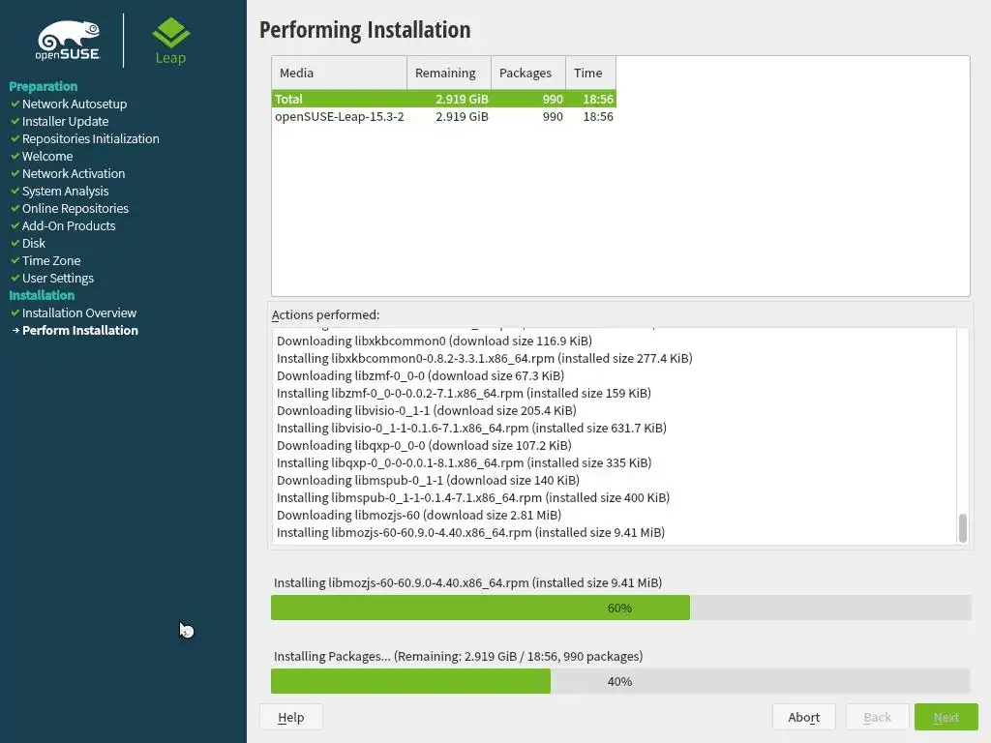
Task: Sort table by the Remaining column header
Action: (x=449, y=73)
